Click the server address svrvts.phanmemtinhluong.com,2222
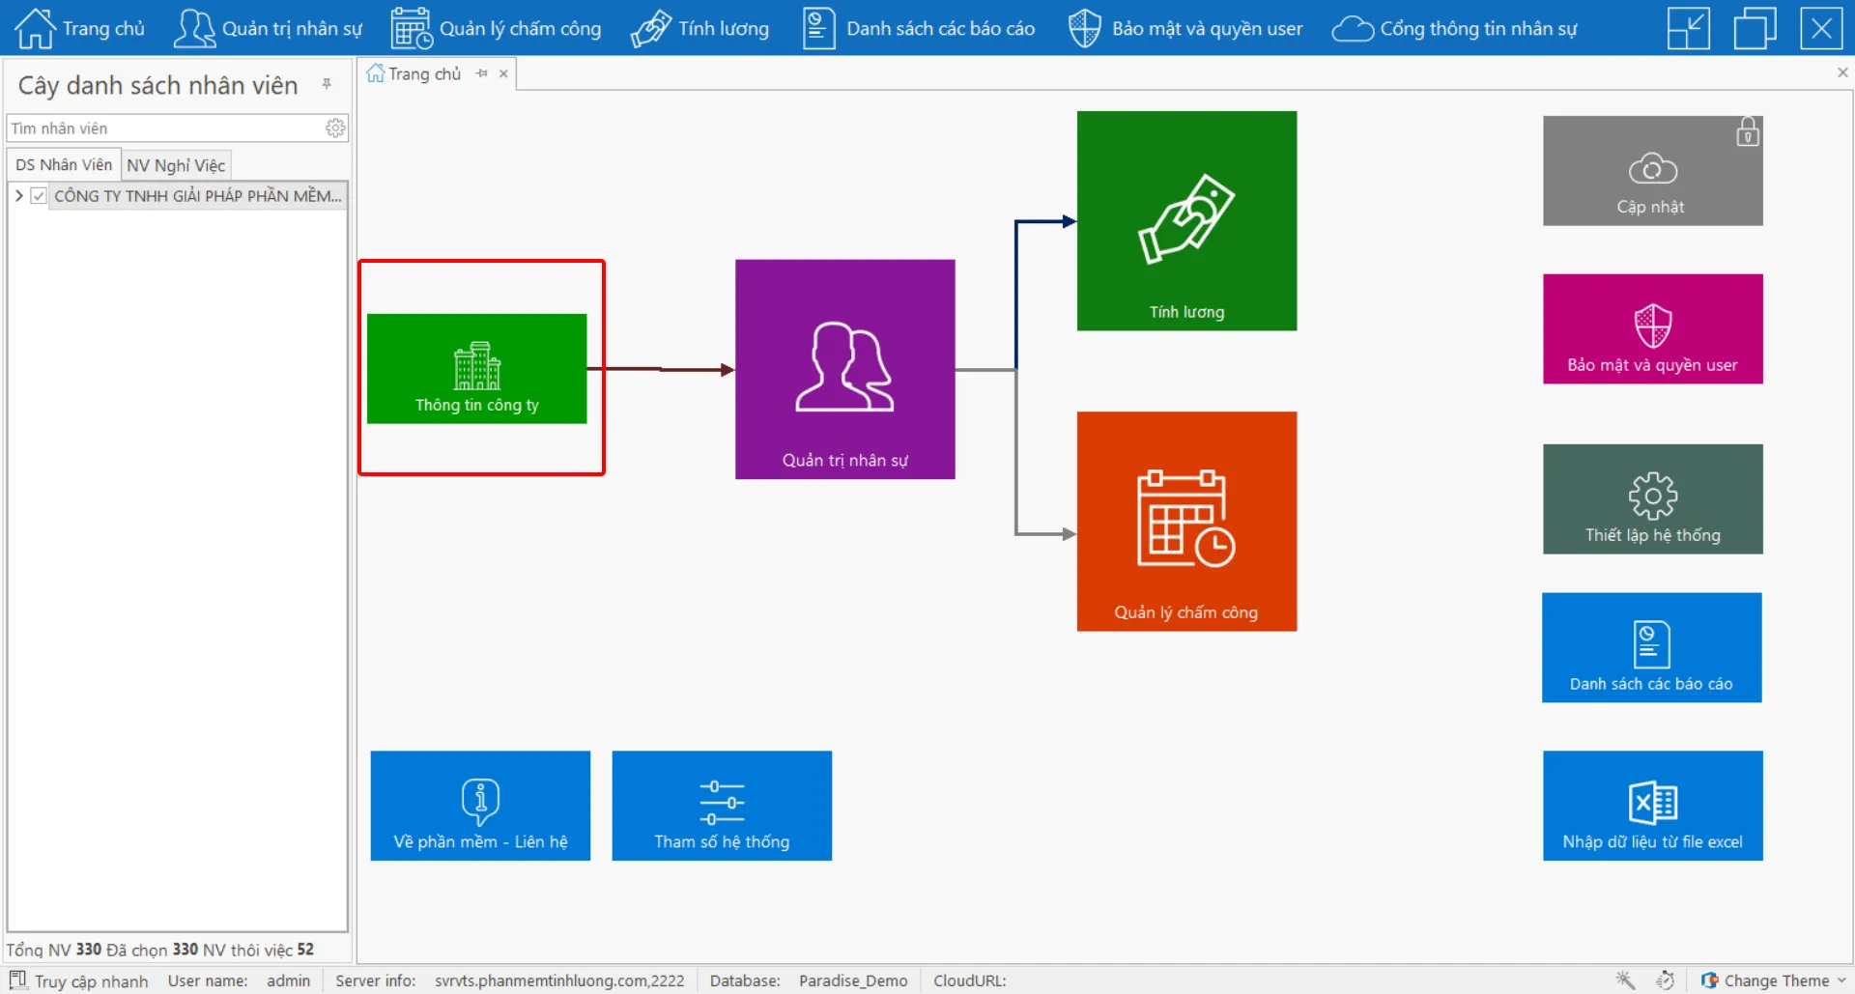 [x=559, y=980]
